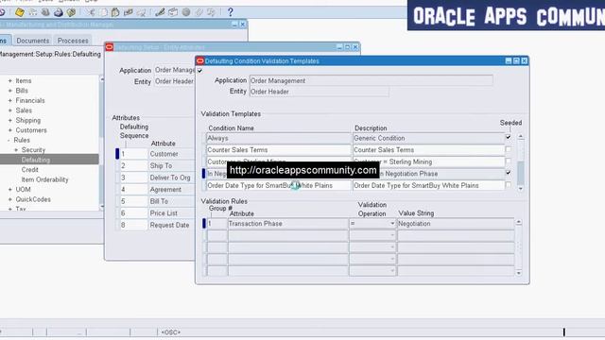
Task: Expand the QuickCodes navigator node
Action: (x=10, y=199)
